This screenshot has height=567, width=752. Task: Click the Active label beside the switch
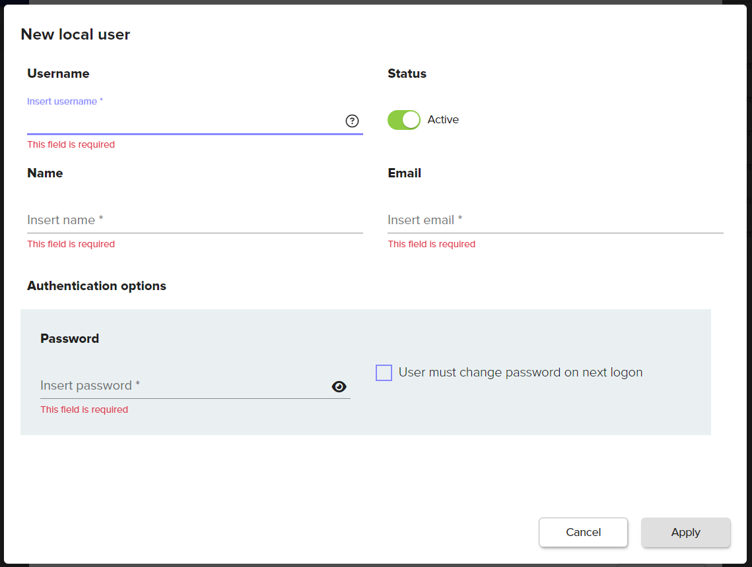click(x=443, y=120)
